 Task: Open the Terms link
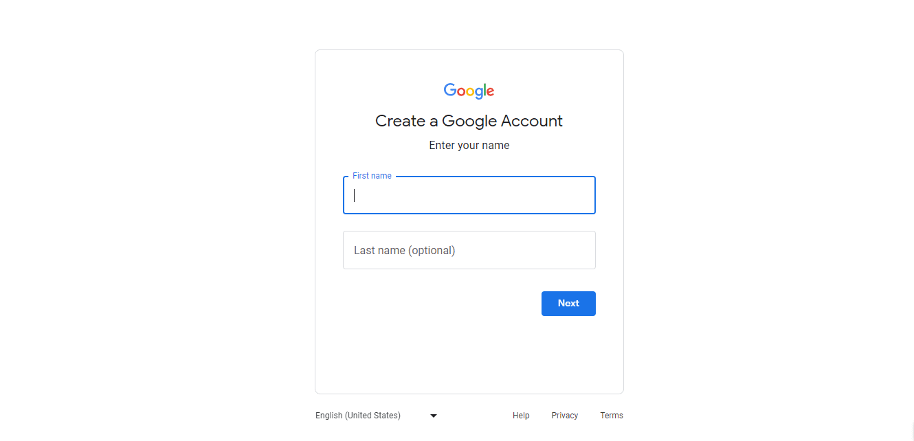click(x=611, y=416)
